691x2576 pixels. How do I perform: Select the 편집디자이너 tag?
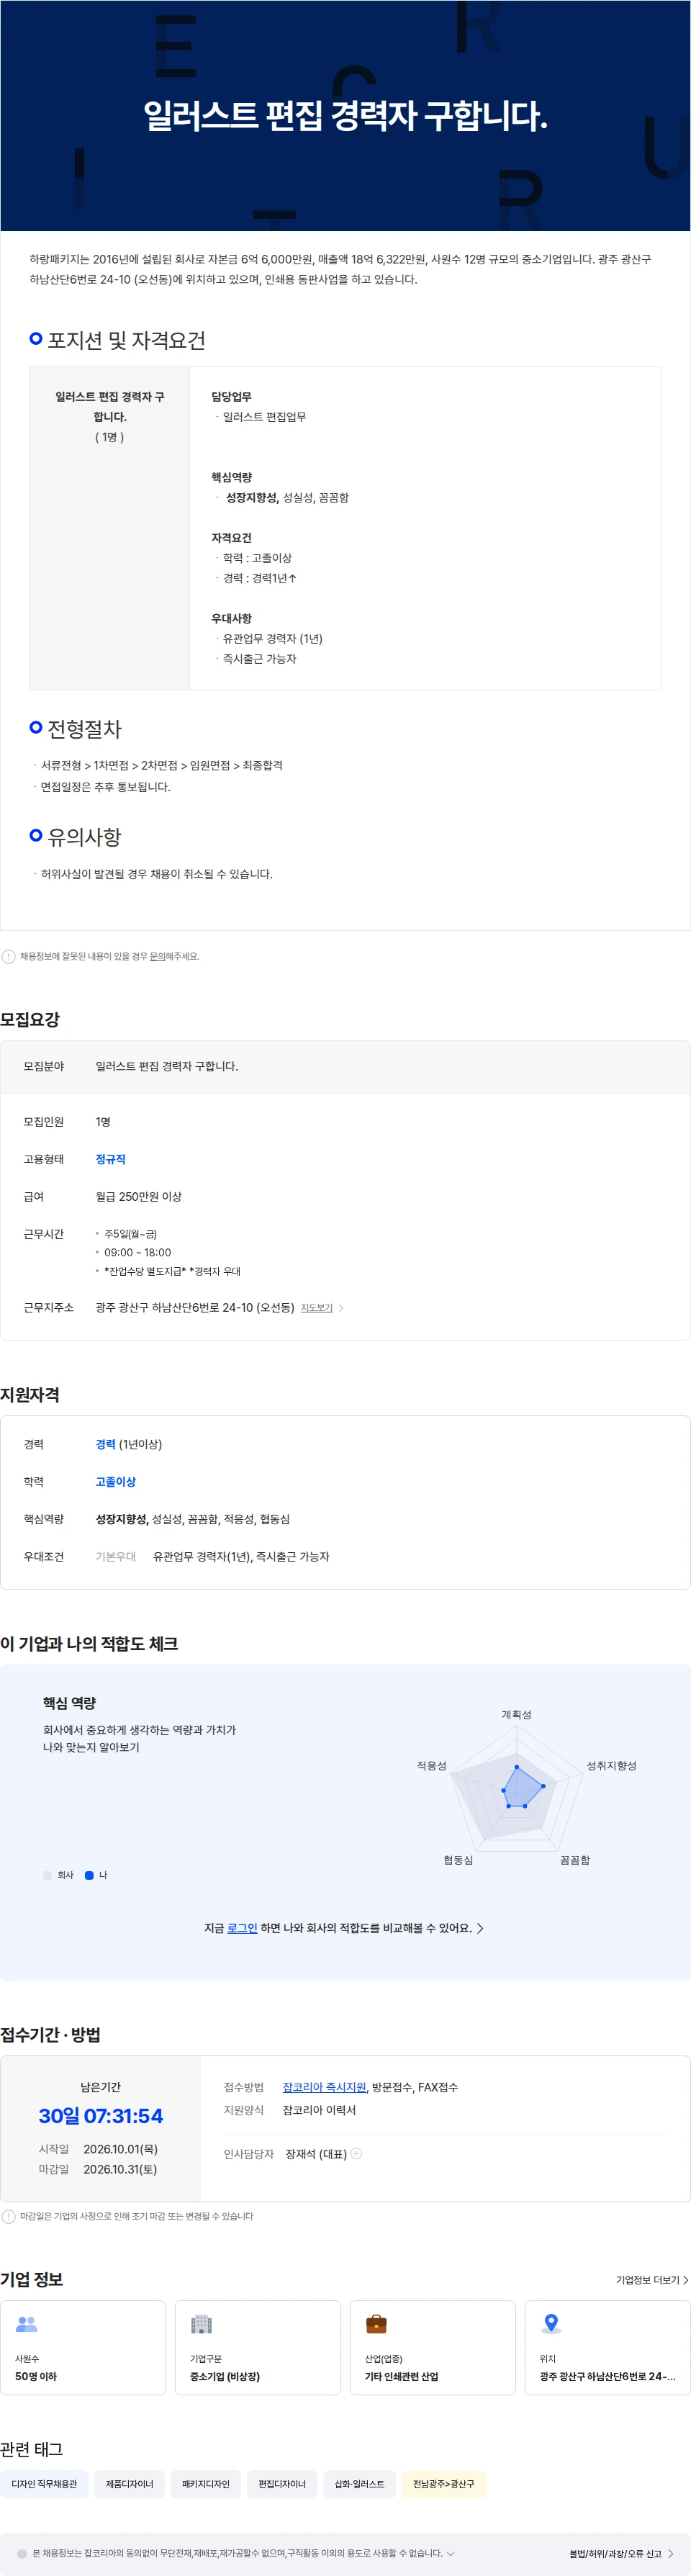(282, 2483)
